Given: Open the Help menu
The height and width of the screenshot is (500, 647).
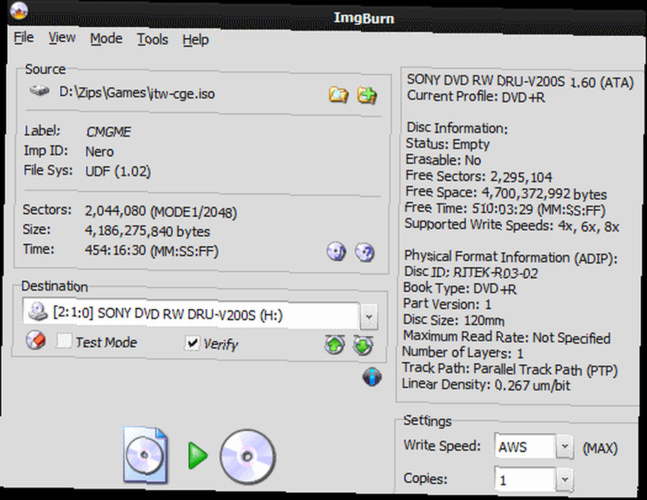Looking at the screenshot, I should [x=195, y=40].
